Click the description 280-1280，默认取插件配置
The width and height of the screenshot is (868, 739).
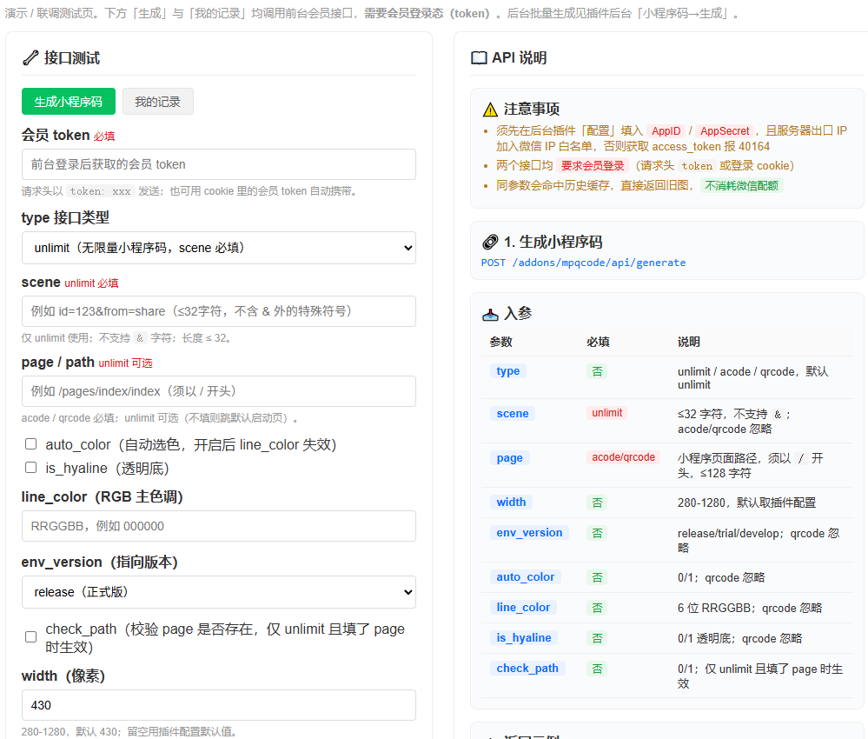(x=746, y=503)
